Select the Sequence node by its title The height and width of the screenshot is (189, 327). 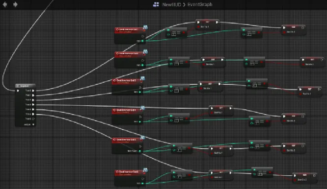(25, 86)
